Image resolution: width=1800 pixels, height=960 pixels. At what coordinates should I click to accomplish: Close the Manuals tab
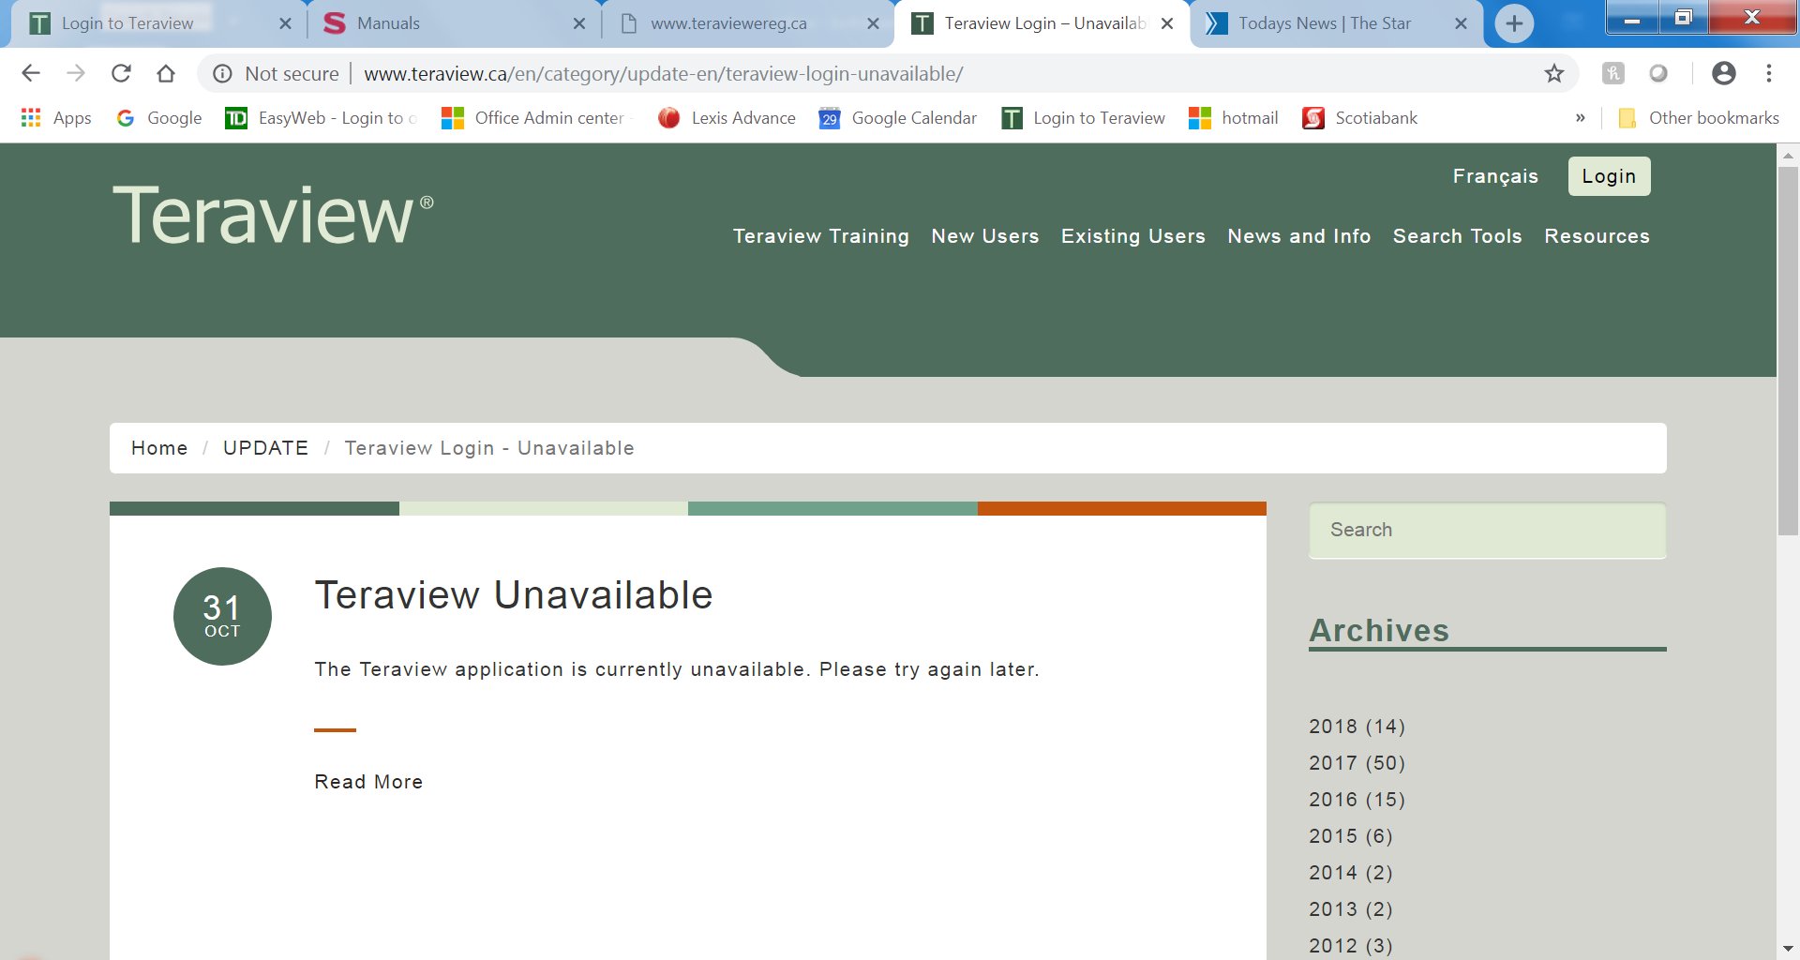(579, 23)
